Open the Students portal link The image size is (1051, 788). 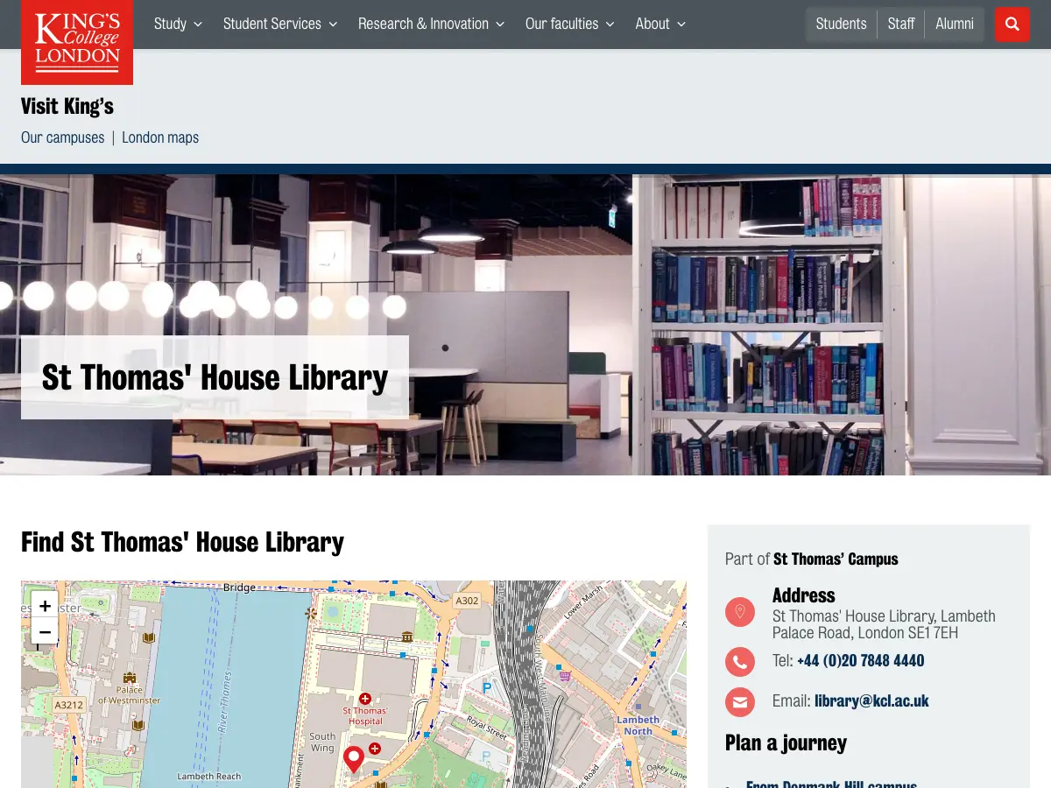(x=841, y=24)
